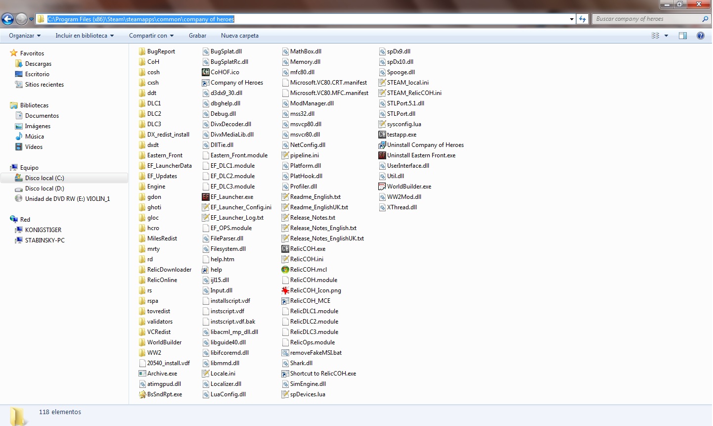This screenshot has height=426, width=713.
Task: Select the KONIGSTIGER network computer
Action: click(x=43, y=230)
